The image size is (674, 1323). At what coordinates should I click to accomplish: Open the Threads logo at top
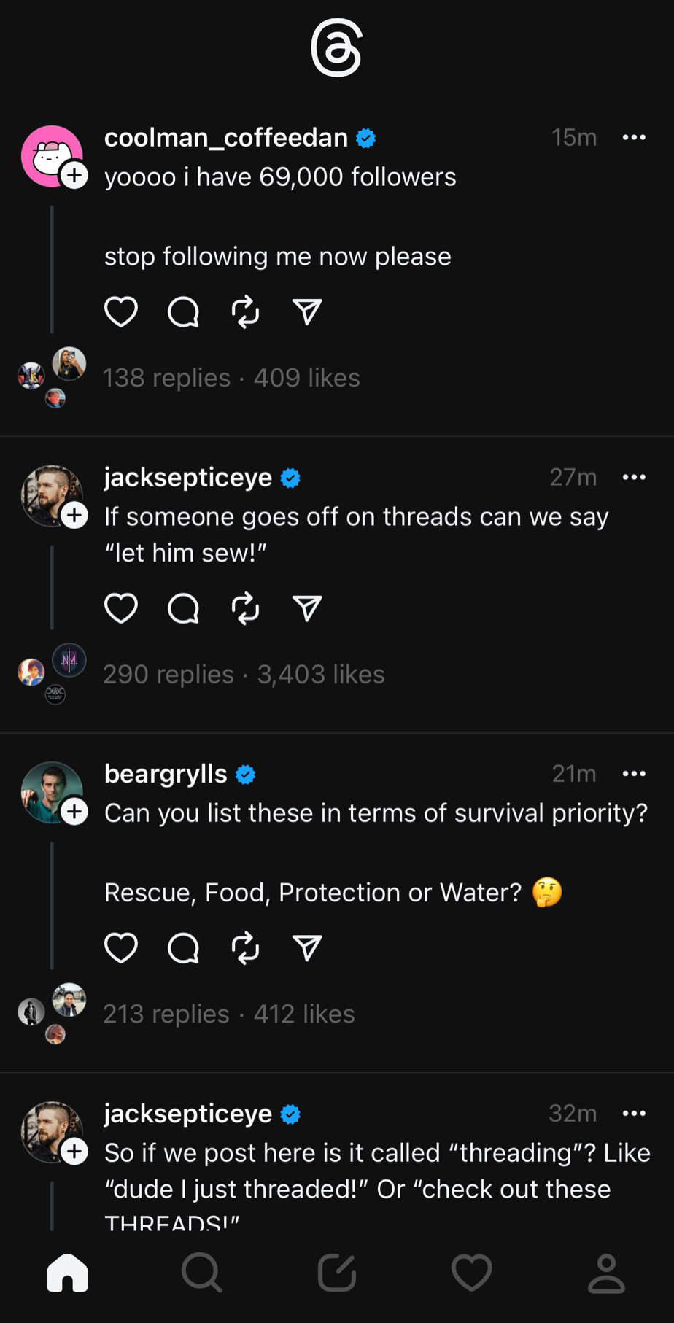coord(336,49)
